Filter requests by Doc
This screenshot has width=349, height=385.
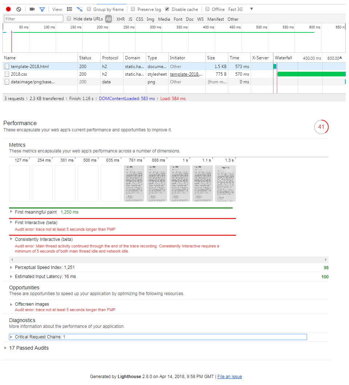point(189,19)
